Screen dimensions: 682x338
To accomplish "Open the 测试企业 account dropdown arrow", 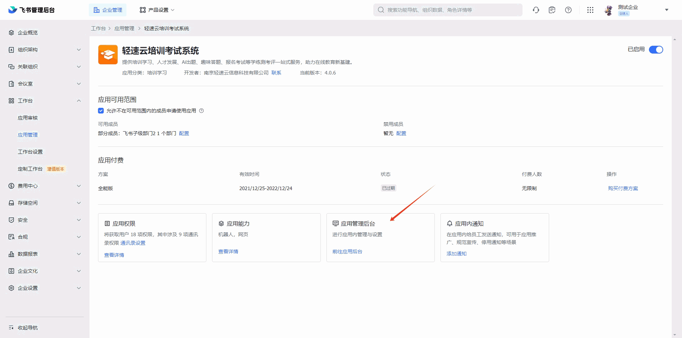I will (x=667, y=10).
